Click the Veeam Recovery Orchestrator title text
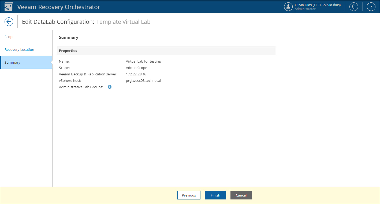Viewport: 380px width, 204px height. (x=59, y=7)
